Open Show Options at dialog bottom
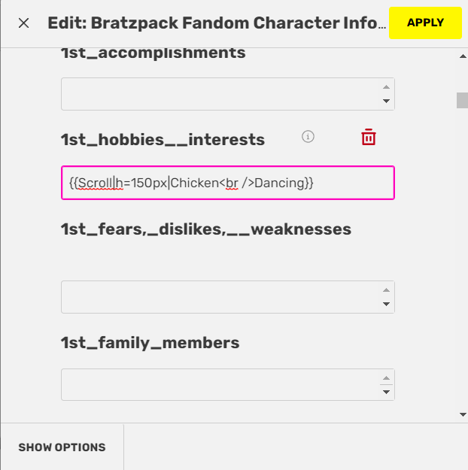This screenshot has width=468, height=470. 62,447
